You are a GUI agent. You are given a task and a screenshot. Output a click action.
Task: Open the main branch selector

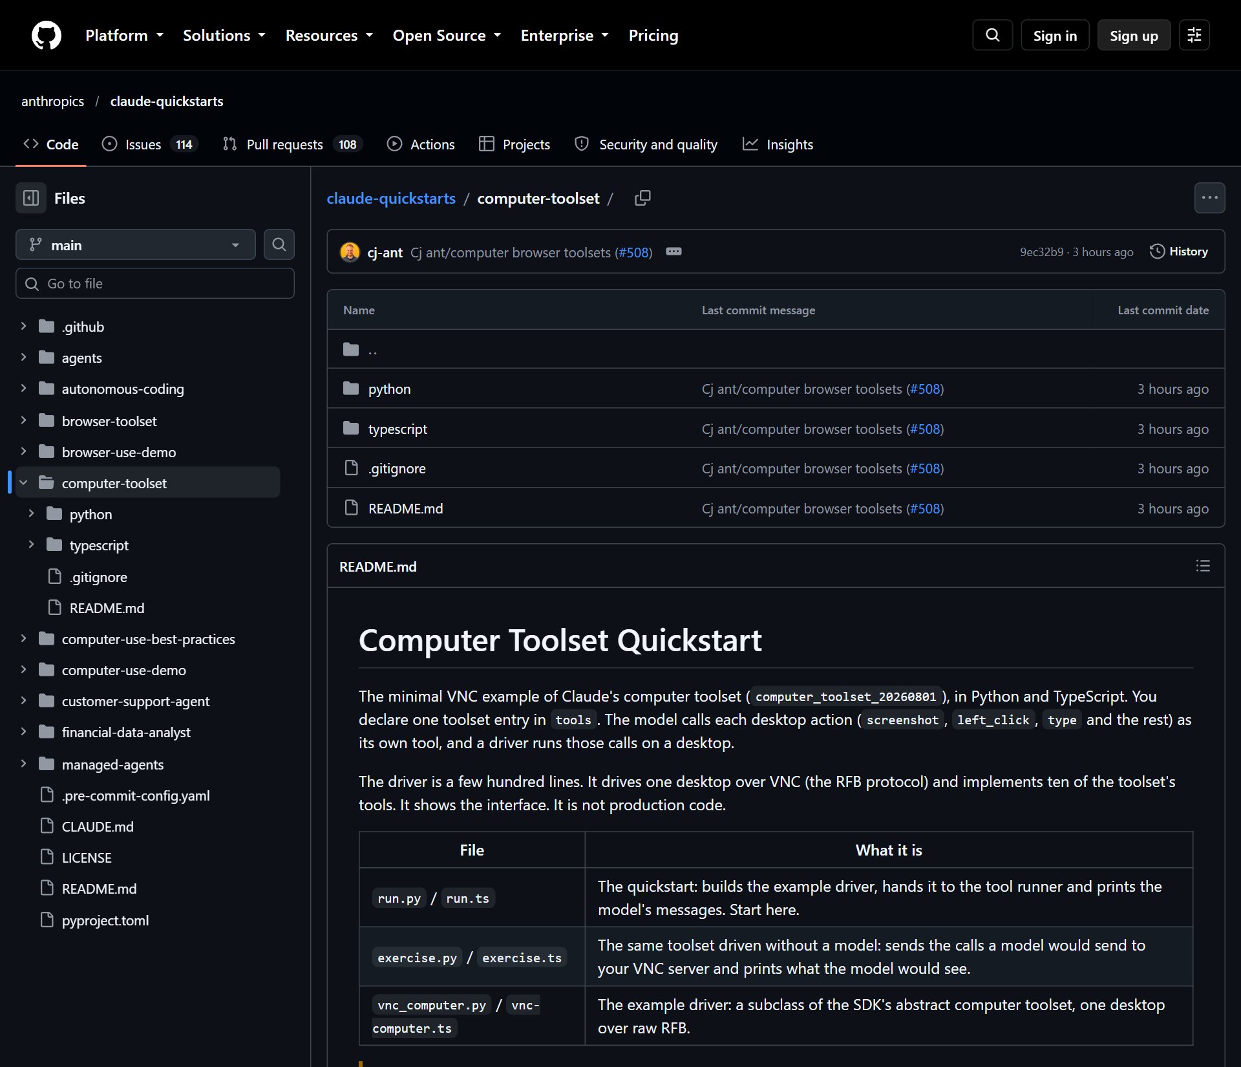pyautogui.click(x=136, y=244)
